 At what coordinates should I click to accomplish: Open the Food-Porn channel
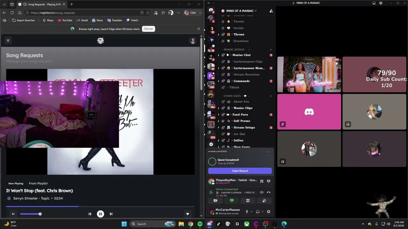[247, 114]
